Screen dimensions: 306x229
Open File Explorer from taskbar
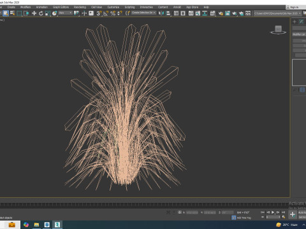tap(36, 225)
